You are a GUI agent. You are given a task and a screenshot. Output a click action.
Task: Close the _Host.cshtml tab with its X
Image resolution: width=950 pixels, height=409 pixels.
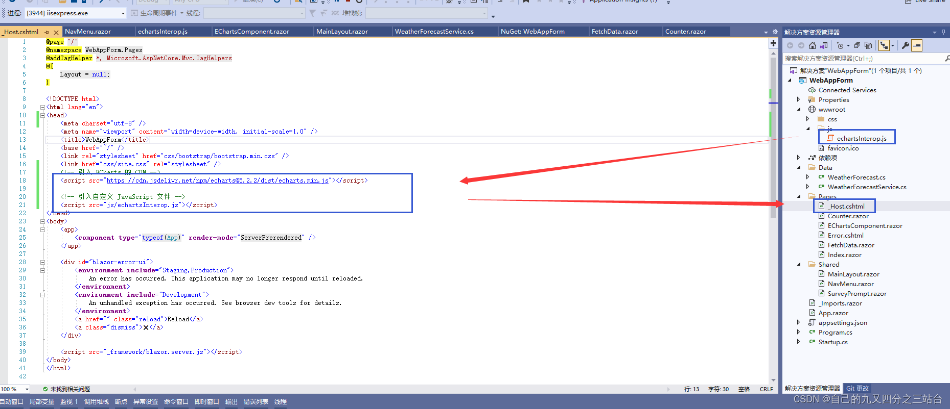(x=56, y=32)
